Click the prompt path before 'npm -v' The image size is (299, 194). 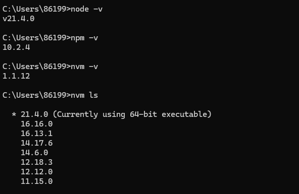pos(34,38)
